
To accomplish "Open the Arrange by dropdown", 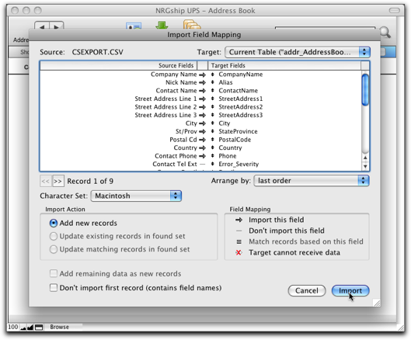I will coord(312,180).
